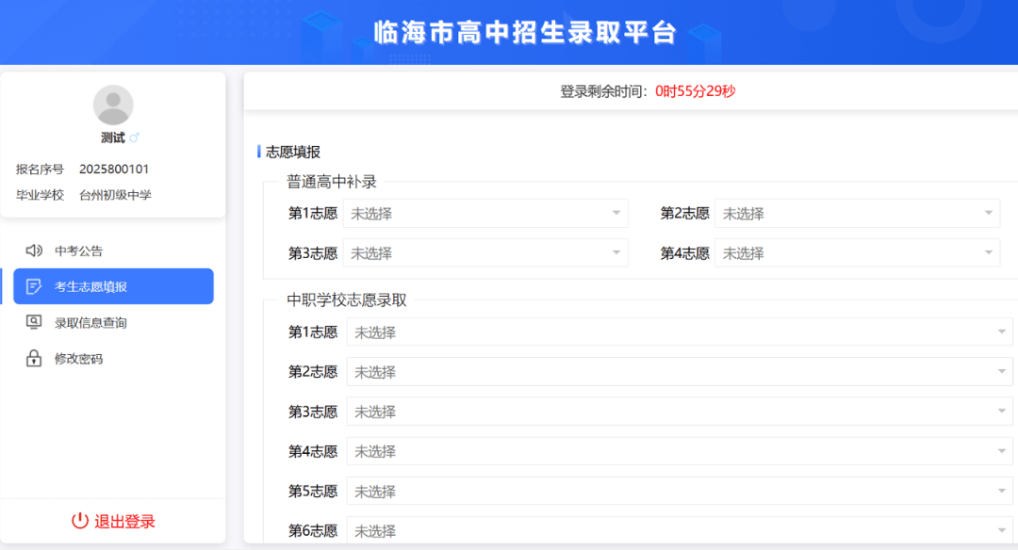Open 中职学校 第5志愿 dropdown
1018x550 pixels.
pyautogui.click(x=680, y=491)
